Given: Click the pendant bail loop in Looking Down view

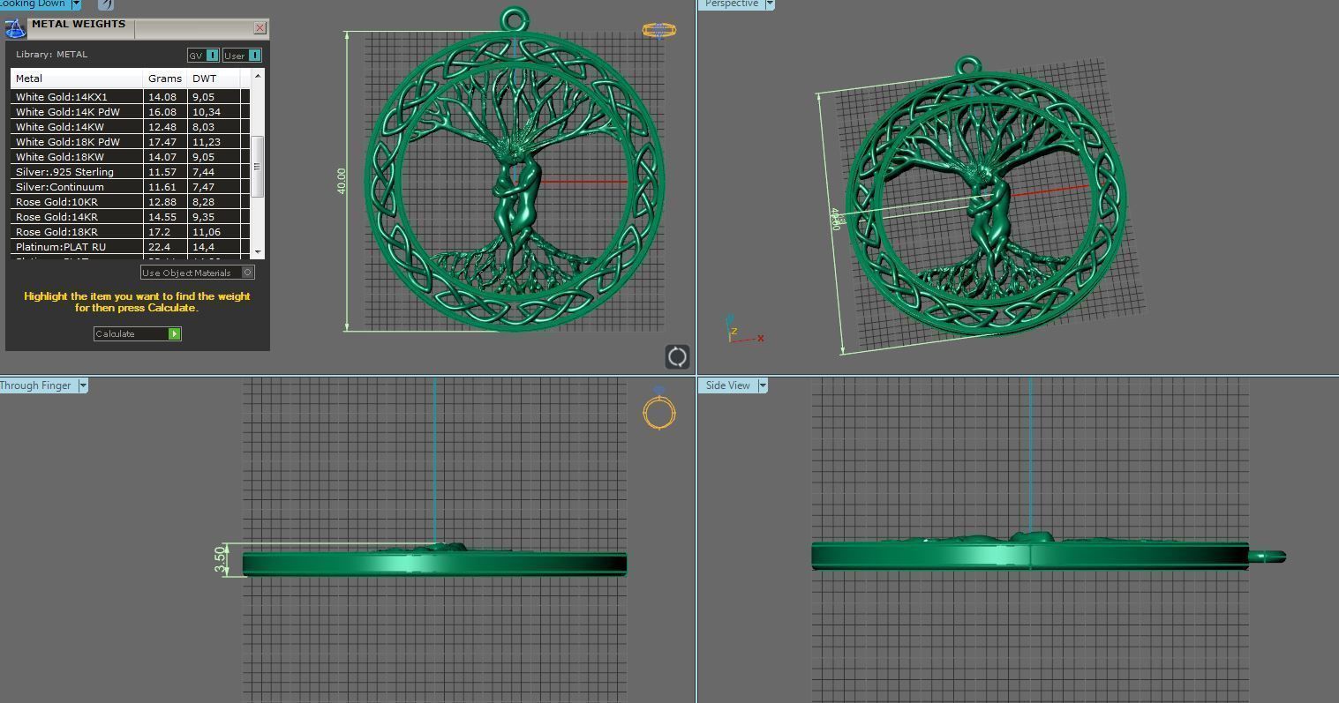Looking at the screenshot, I should coord(515,19).
